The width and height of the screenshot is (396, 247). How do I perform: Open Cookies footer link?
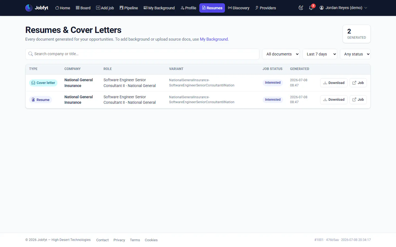coord(151,240)
